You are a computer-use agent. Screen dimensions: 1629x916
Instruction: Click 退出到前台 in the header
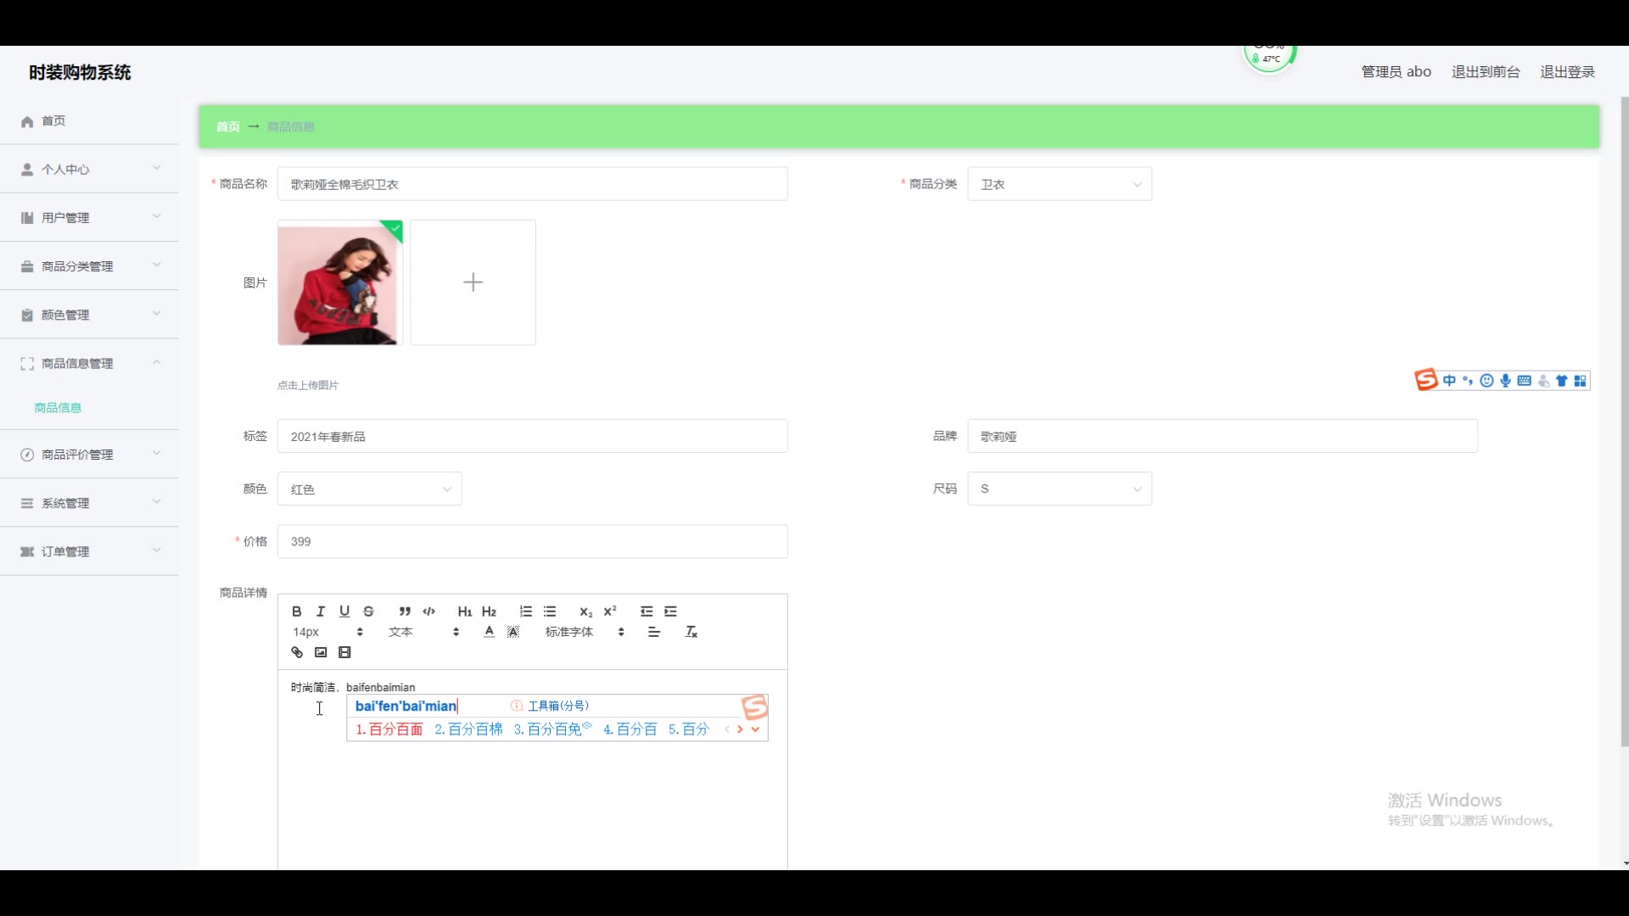point(1486,72)
